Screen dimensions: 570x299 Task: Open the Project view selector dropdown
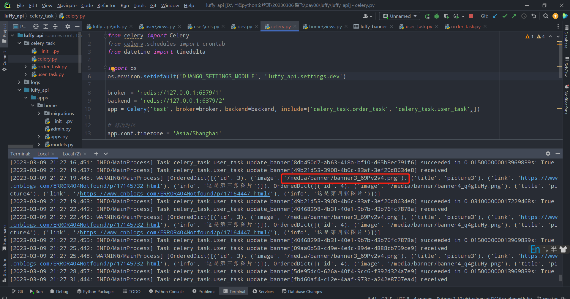[20, 26]
